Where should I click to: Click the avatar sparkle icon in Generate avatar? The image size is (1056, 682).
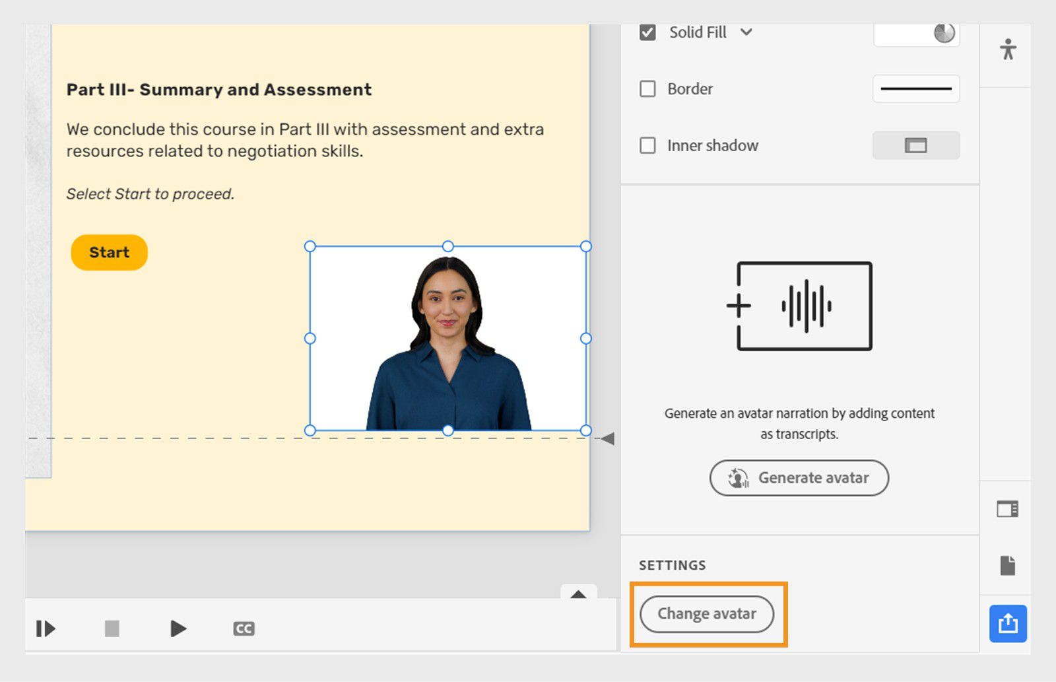(x=737, y=478)
